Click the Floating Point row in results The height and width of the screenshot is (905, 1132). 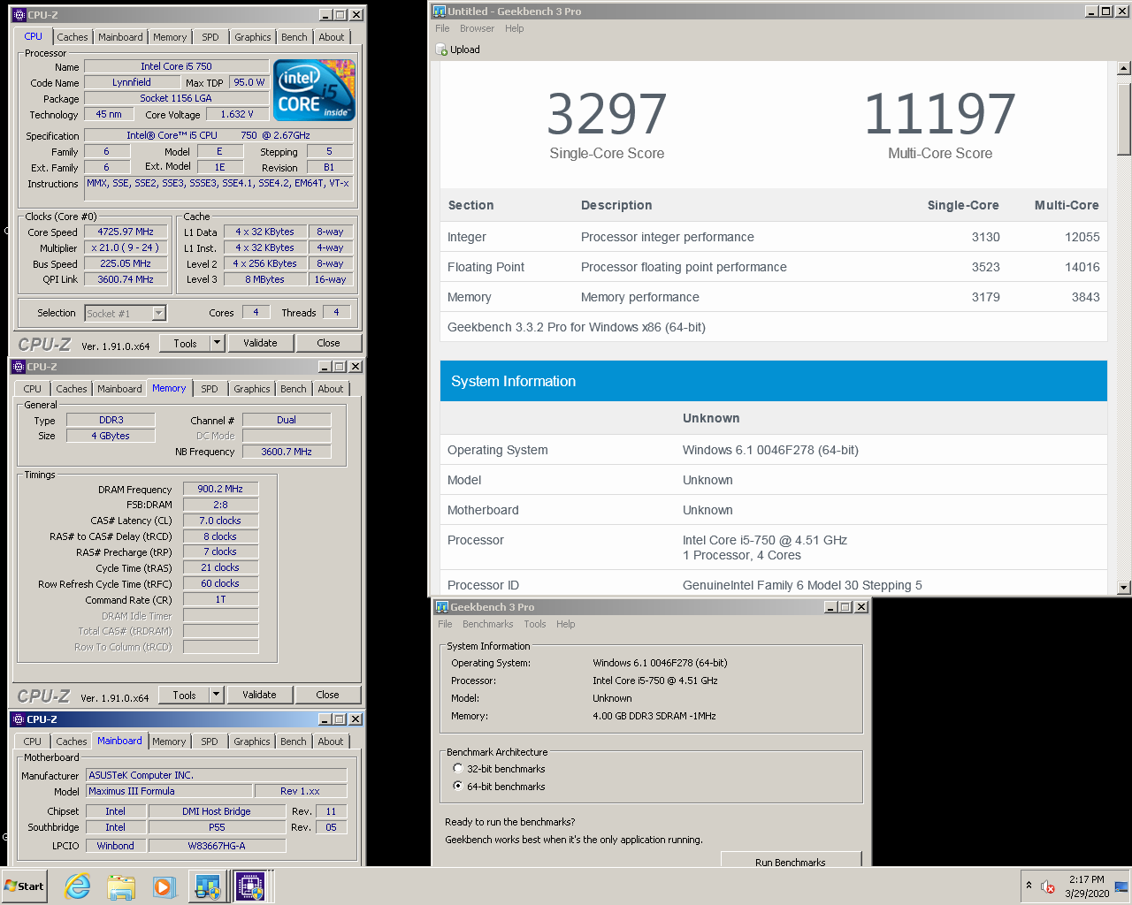pyautogui.click(x=774, y=267)
